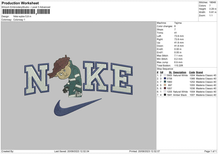
Task: Click the 'Code' column header
Action: coord(192,72)
